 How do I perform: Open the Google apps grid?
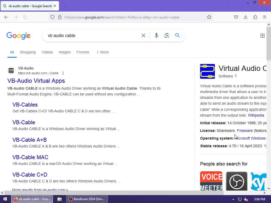click(262, 36)
